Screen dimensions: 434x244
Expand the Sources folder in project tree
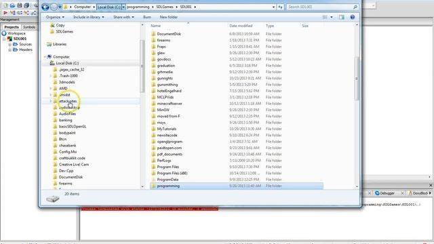point(9,44)
